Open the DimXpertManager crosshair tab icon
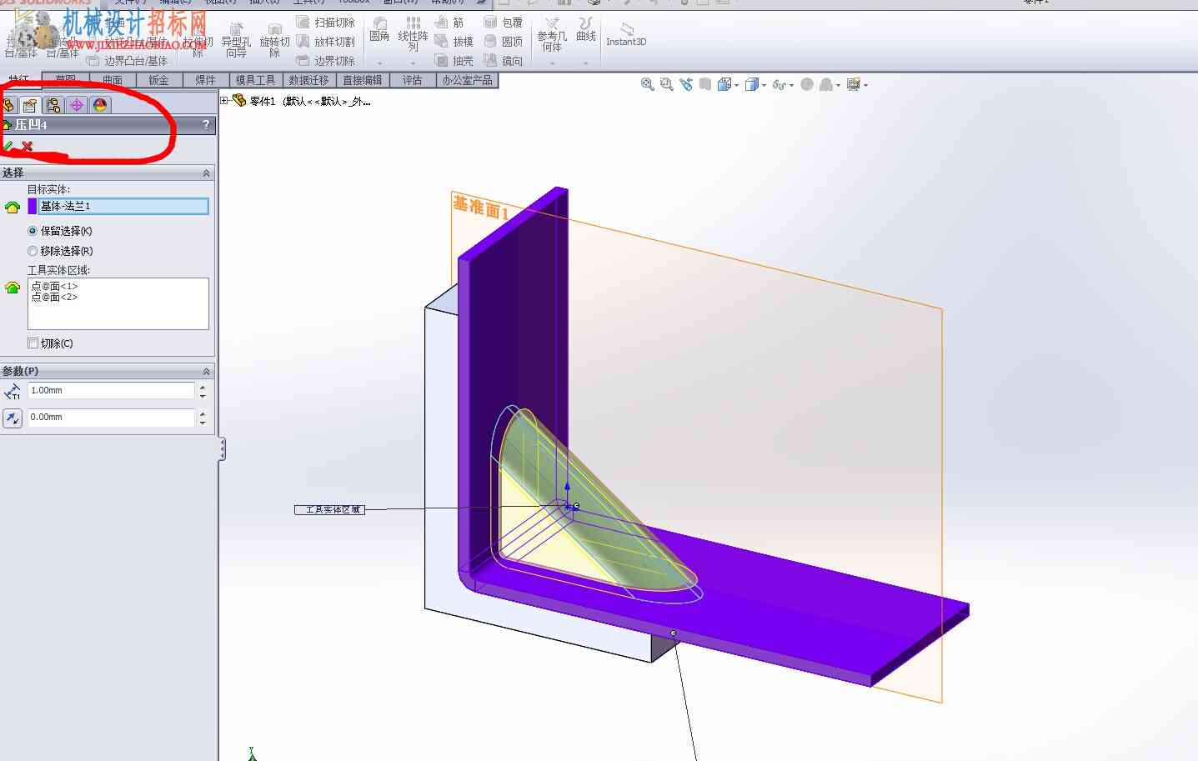 click(x=77, y=105)
